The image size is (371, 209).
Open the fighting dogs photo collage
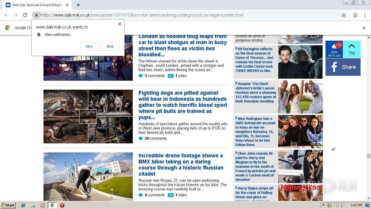88,116
